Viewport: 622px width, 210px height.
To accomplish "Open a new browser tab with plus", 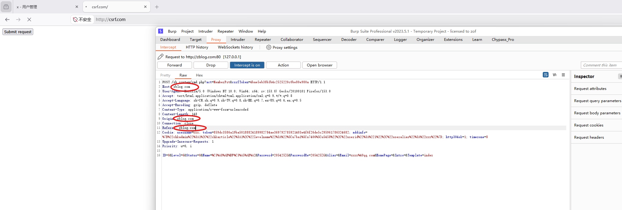I will 157,7.
